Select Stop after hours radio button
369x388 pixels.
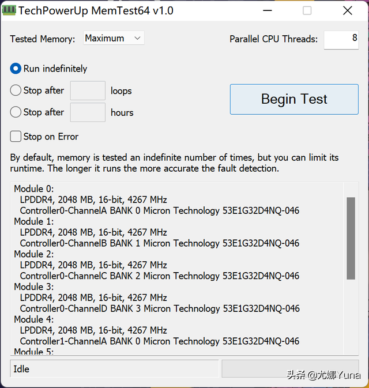coord(16,112)
